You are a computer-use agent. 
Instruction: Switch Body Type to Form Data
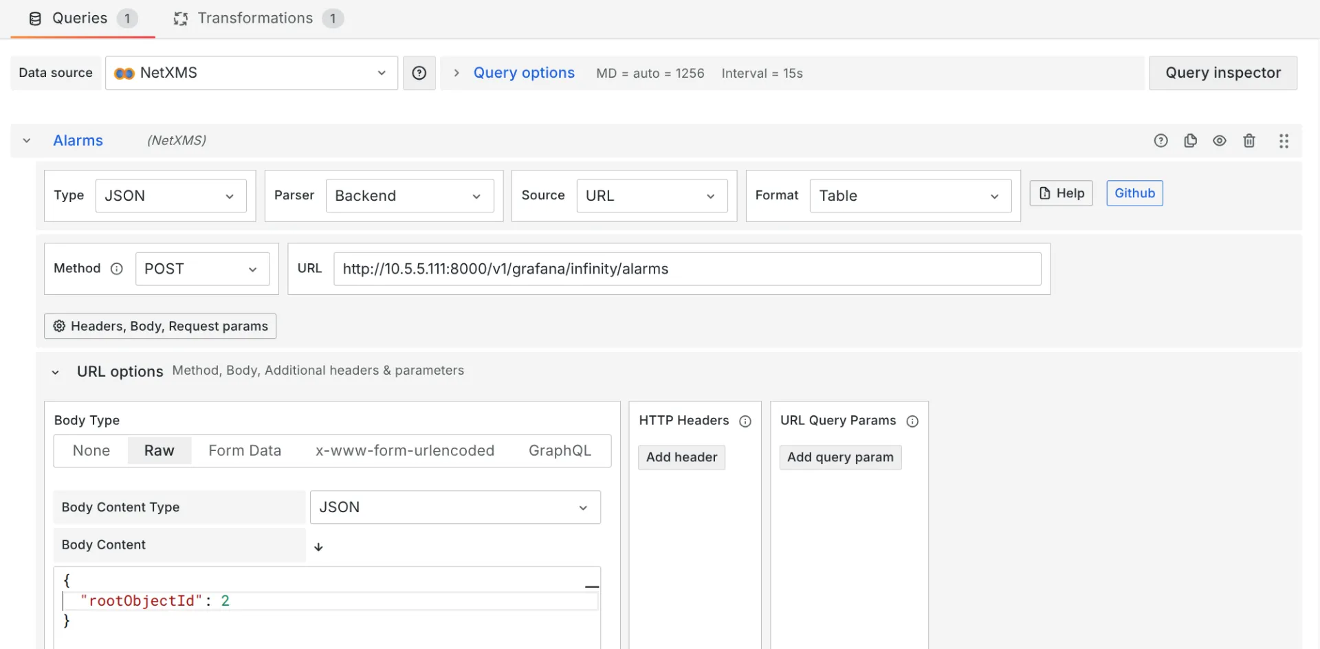pyautogui.click(x=245, y=450)
